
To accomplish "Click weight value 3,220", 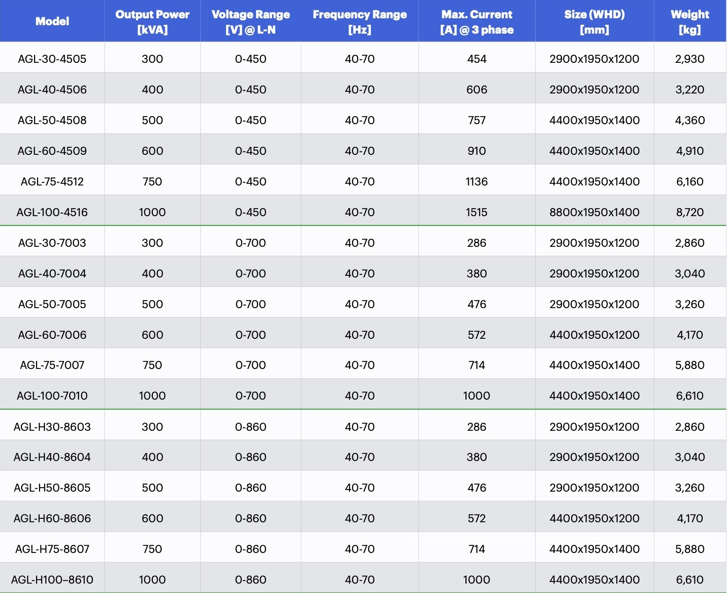I will point(690,90).
